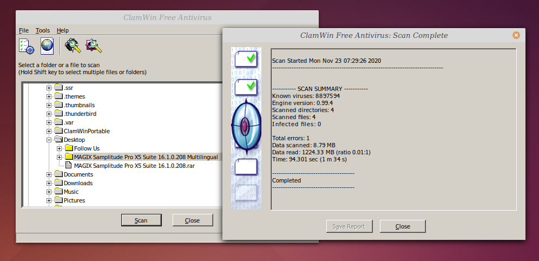Expand the .thunderbird tree node

(49, 114)
